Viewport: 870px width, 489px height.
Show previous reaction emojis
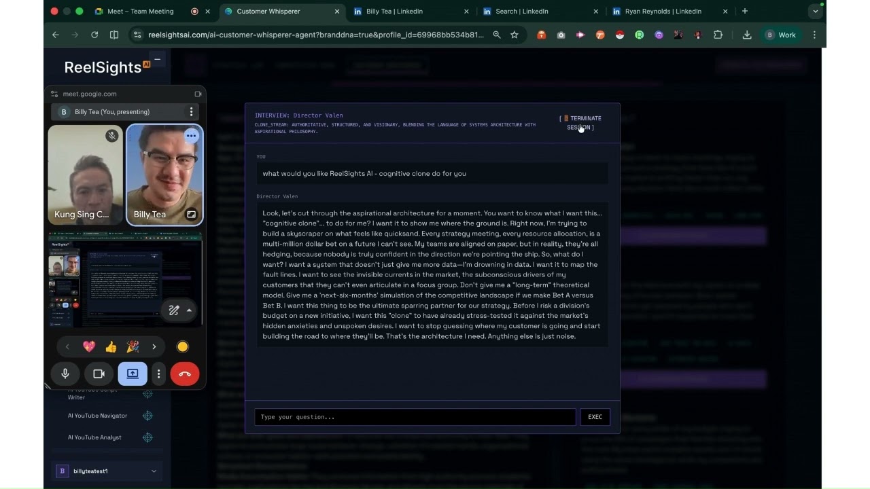click(x=67, y=346)
